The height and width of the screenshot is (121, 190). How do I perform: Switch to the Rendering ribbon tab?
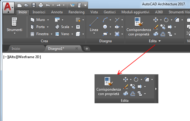77,12
